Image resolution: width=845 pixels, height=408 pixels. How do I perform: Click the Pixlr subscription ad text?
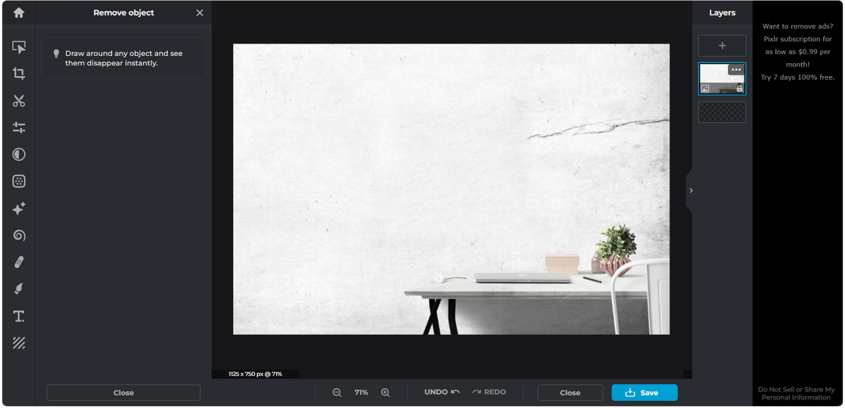click(797, 52)
